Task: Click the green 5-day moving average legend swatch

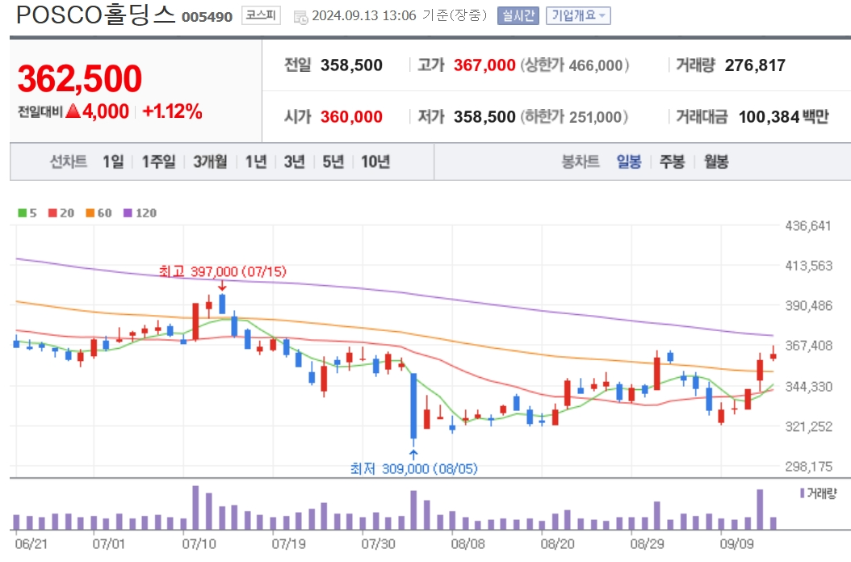Action: [x=23, y=213]
